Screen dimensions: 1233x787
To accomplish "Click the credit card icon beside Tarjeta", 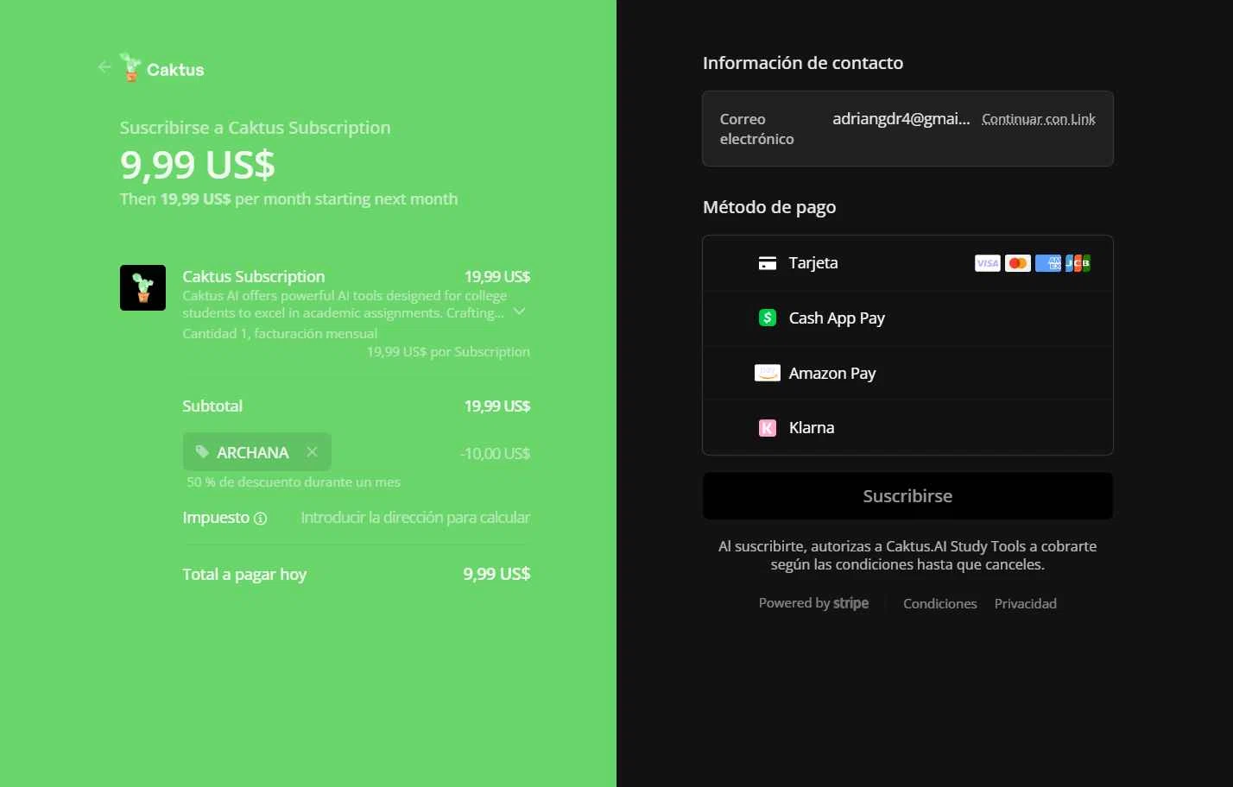I will coord(767,263).
